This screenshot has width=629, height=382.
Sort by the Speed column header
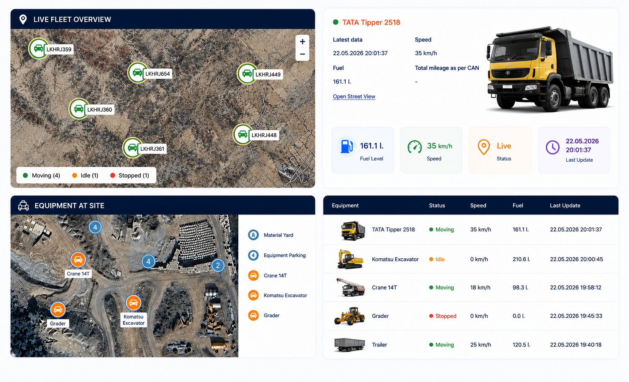[478, 206]
